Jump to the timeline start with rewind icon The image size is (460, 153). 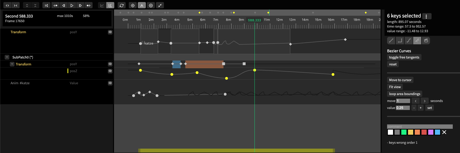46,5
